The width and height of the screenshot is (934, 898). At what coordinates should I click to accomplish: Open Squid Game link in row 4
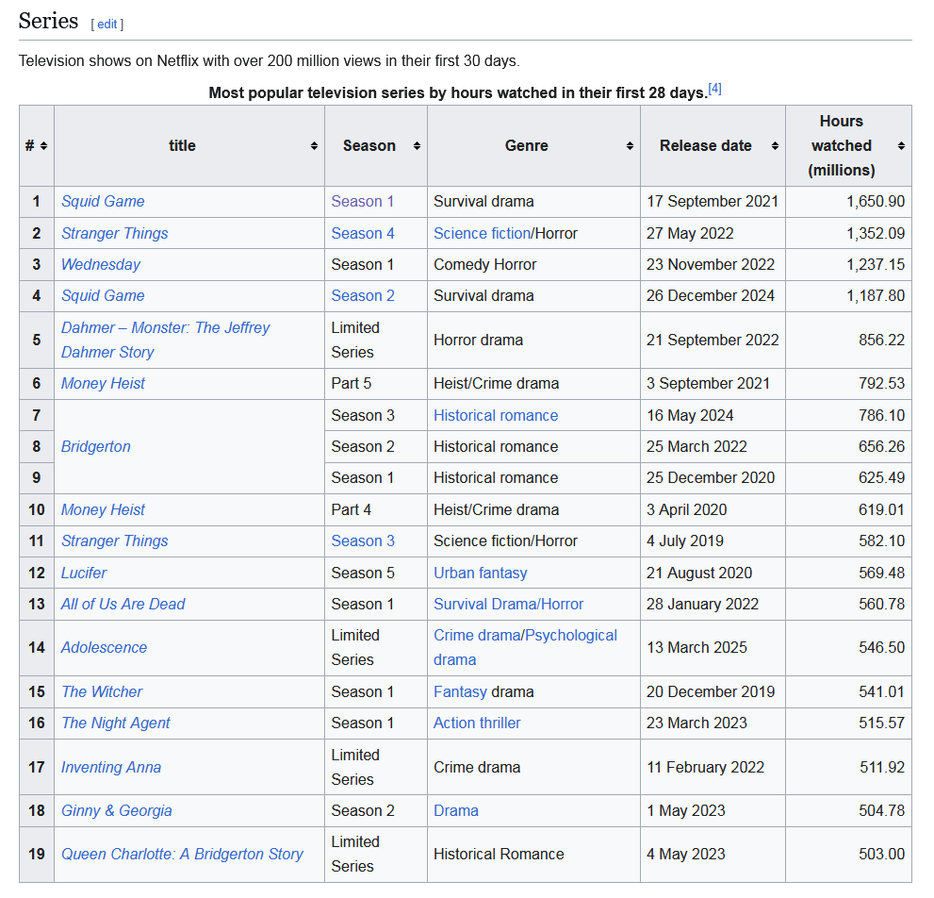(x=103, y=296)
